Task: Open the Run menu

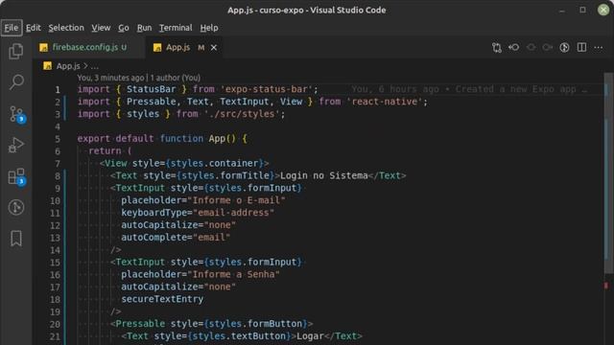Action: (144, 28)
